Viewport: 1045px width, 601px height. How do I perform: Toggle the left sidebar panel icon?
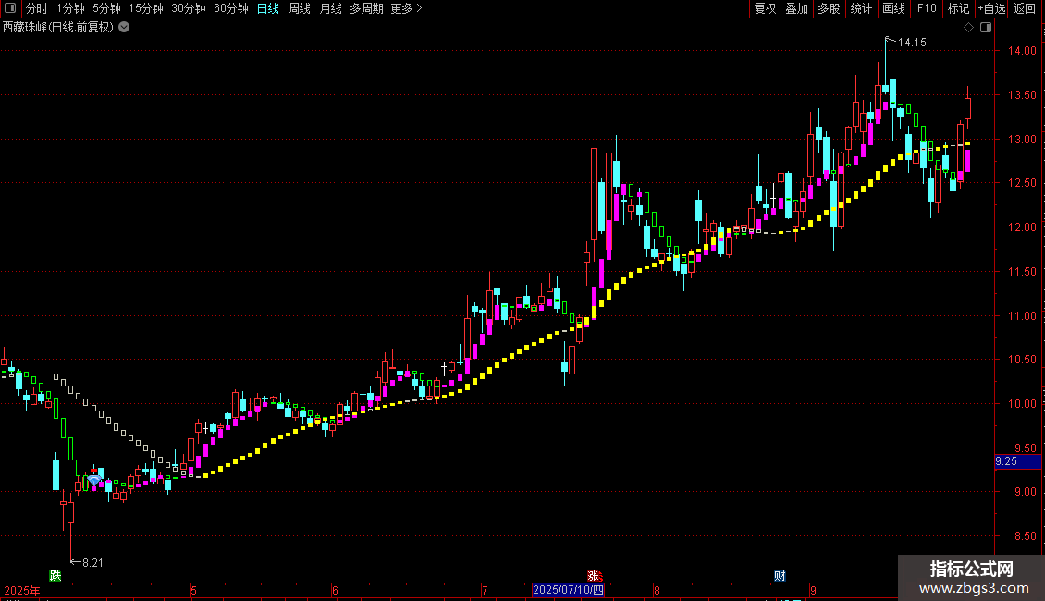click(x=10, y=8)
